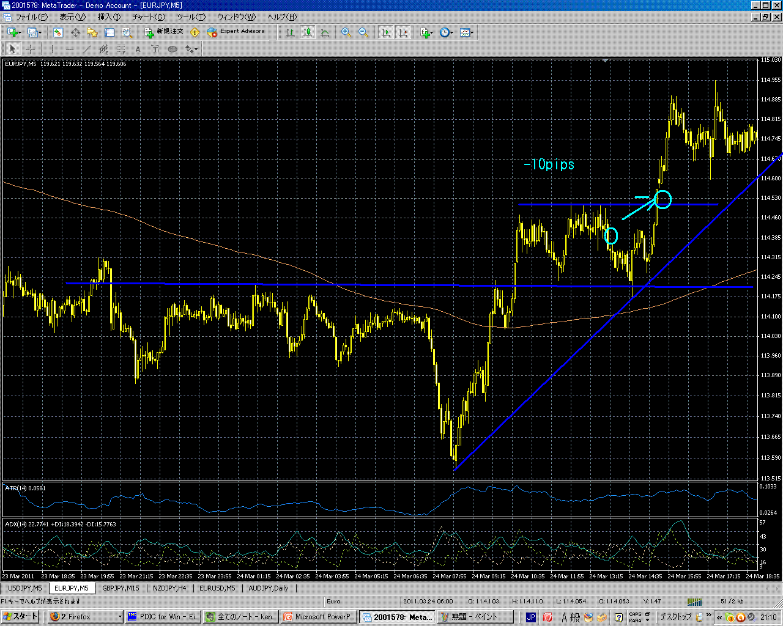
Task: Switch to the GBPJPY,M15 chart tab
Action: [121, 588]
